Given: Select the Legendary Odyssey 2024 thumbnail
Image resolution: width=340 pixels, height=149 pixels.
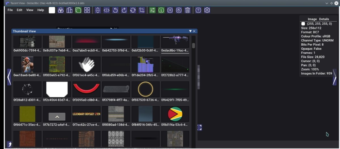Looking at the screenshot, I should pyautogui.click(x=86, y=114).
